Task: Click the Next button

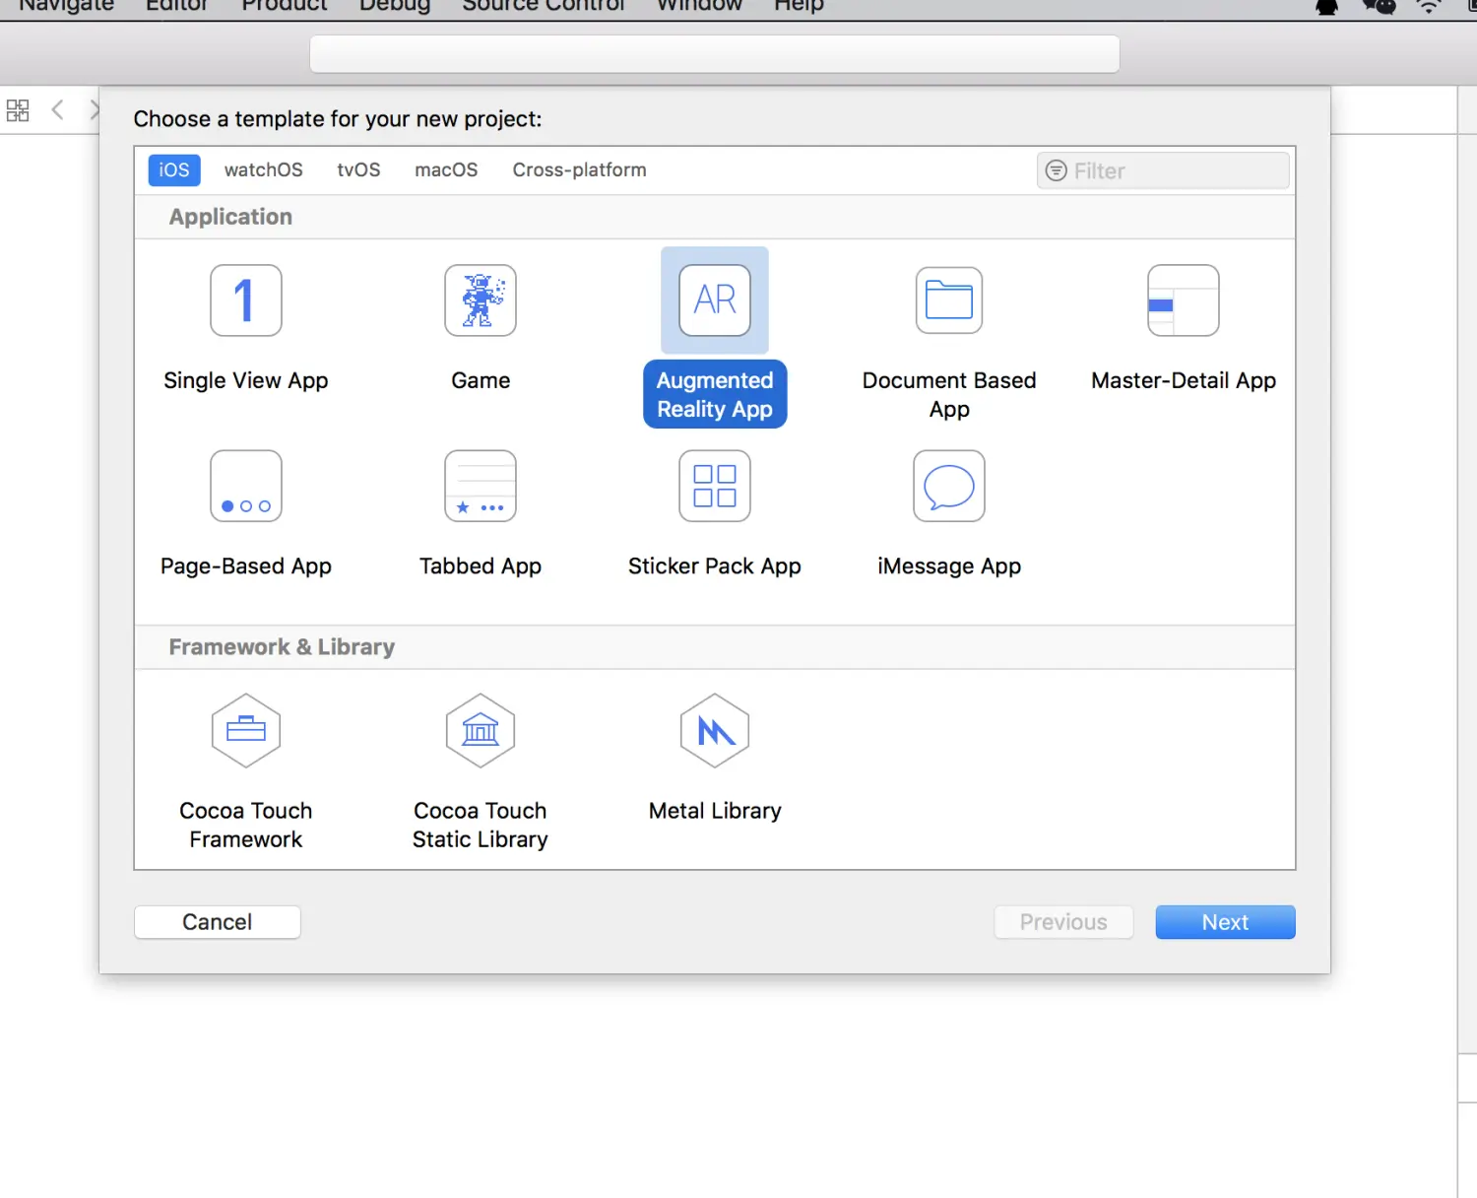Action: click(x=1225, y=922)
